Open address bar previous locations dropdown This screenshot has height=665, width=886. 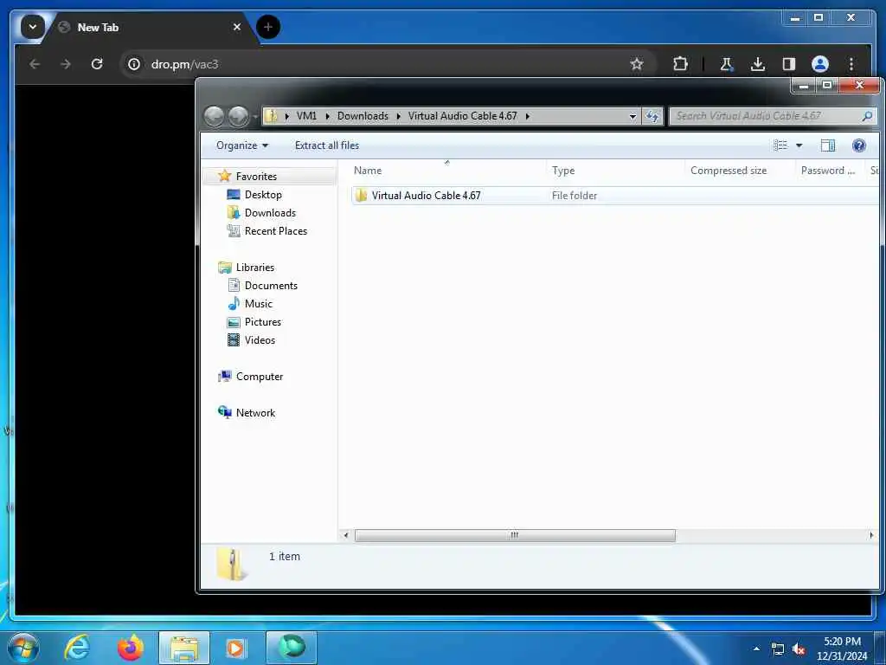tap(632, 116)
